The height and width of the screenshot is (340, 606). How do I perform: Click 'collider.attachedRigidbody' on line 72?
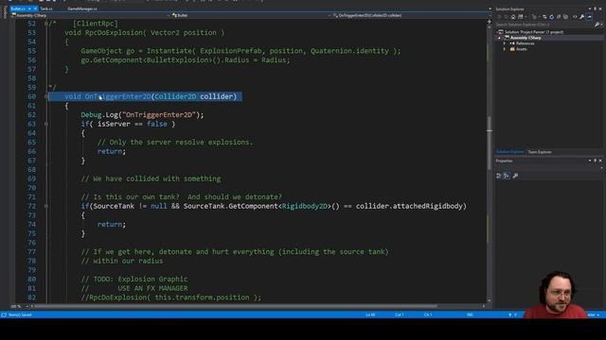pyautogui.click(x=409, y=206)
